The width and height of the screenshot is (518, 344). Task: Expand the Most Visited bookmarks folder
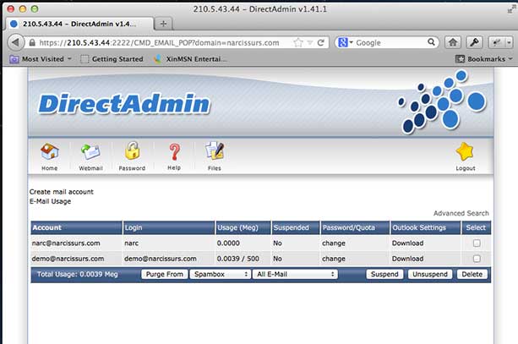click(x=41, y=59)
